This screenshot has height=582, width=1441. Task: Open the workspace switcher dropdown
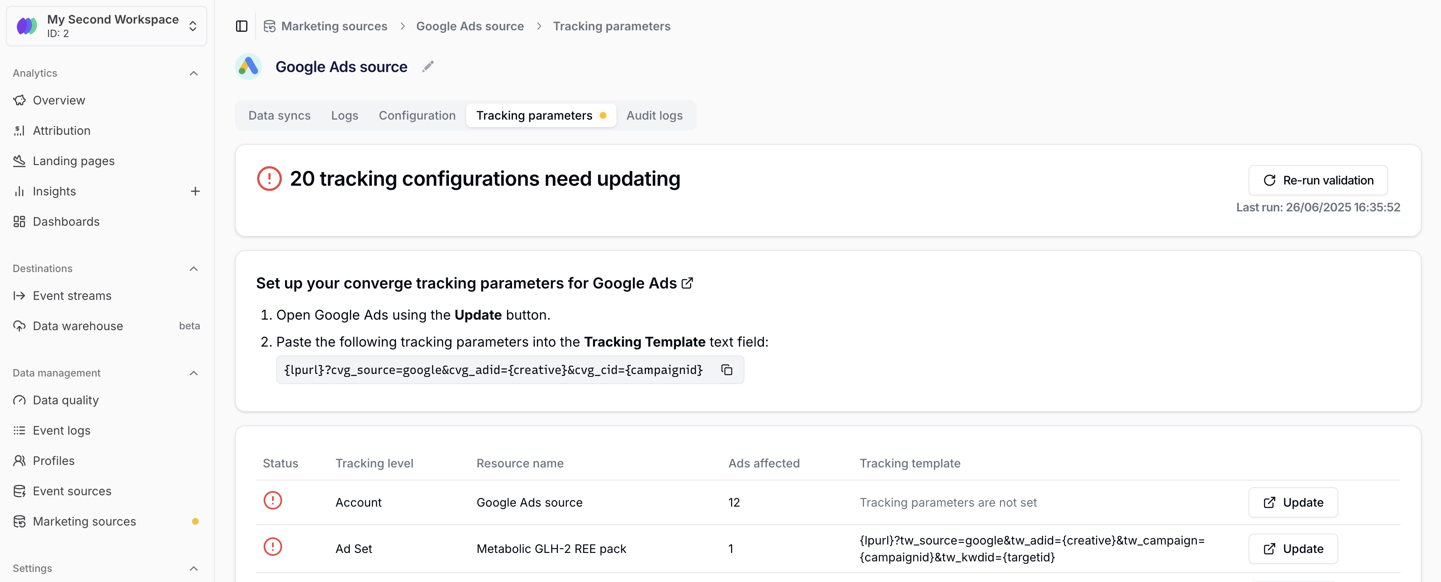tap(106, 26)
